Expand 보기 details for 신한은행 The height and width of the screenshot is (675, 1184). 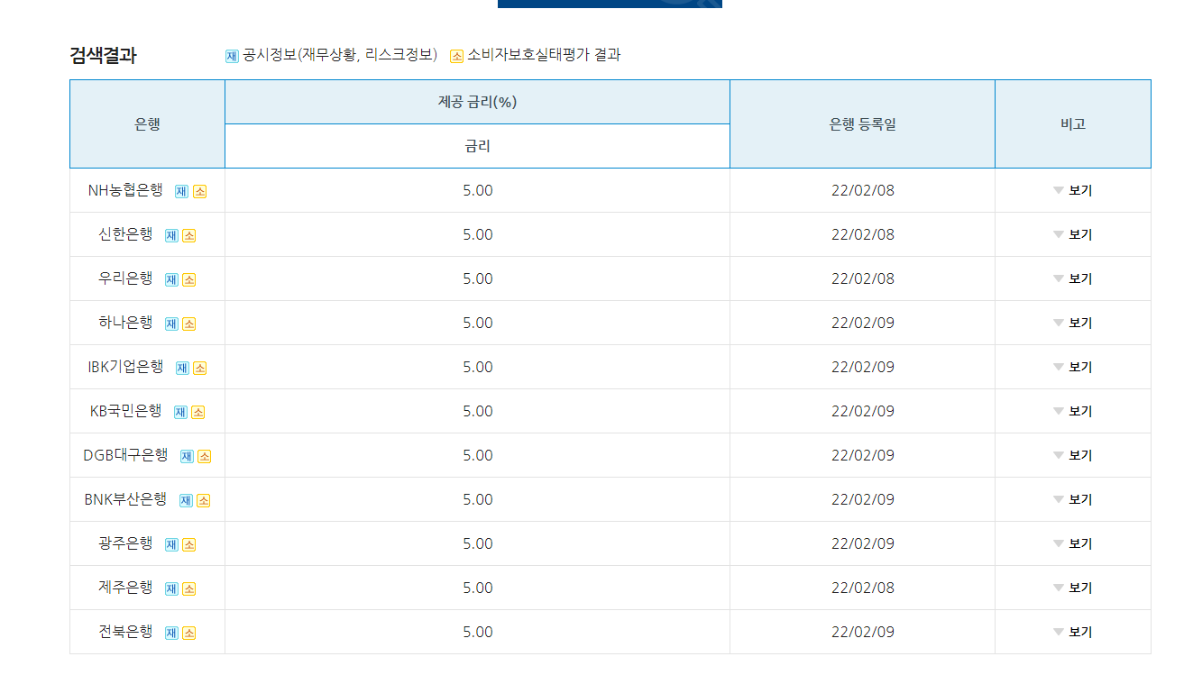click(x=1072, y=234)
